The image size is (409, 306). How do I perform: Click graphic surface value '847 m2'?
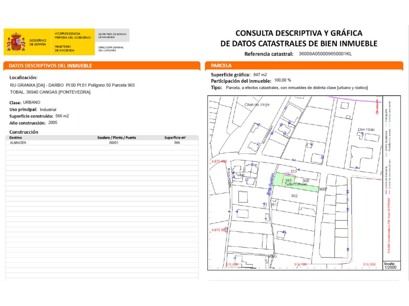260,75
